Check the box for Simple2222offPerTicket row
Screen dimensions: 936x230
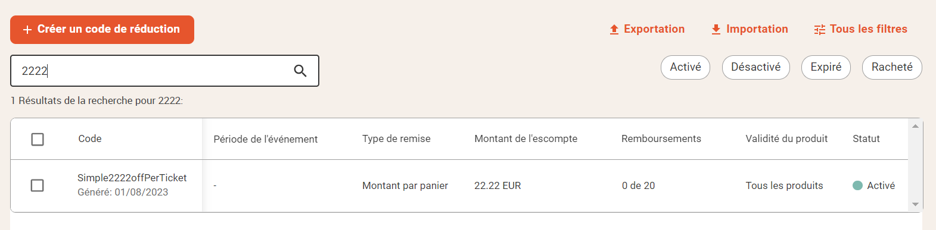point(38,185)
